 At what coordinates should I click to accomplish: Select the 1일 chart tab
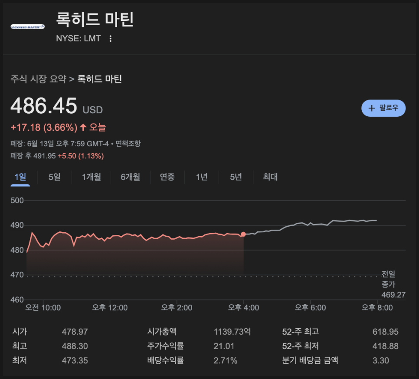[x=20, y=177]
